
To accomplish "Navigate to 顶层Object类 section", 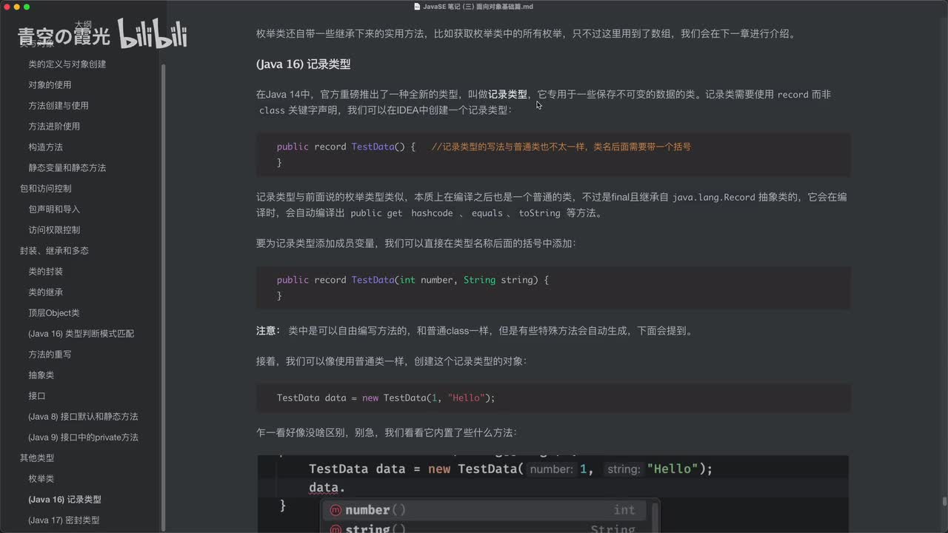I will coord(54,313).
